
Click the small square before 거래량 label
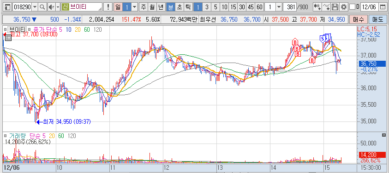click(x=5, y=136)
